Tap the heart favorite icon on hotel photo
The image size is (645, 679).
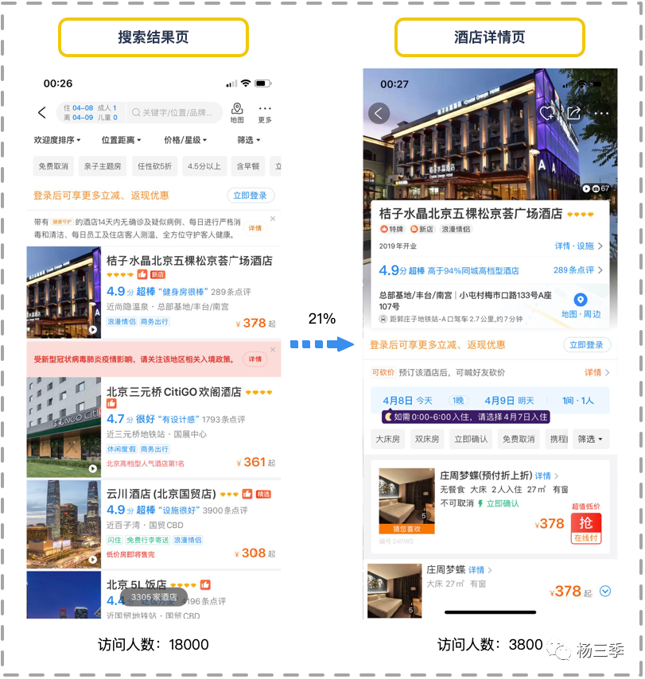click(547, 114)
